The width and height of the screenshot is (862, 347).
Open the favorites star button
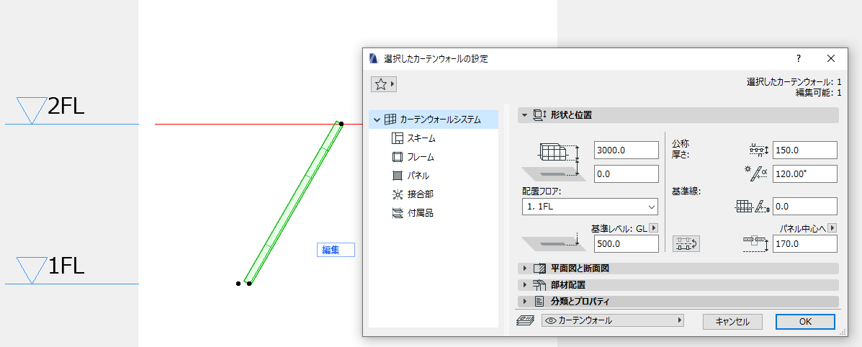coord(384,84)
